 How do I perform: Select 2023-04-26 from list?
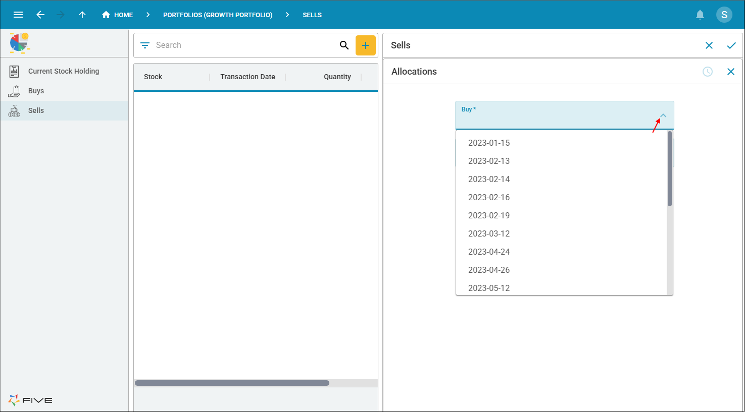(561, 270)
